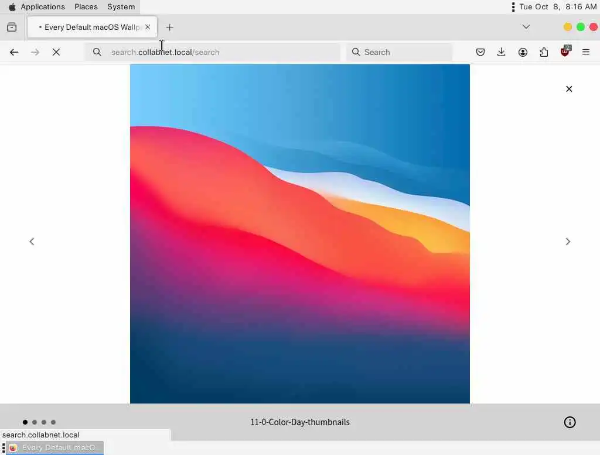The width and height of the screenshot is (600, 455).
Task: Open the Firefox account menu icon
Action: pyautogui.click(x=523, y=52)
